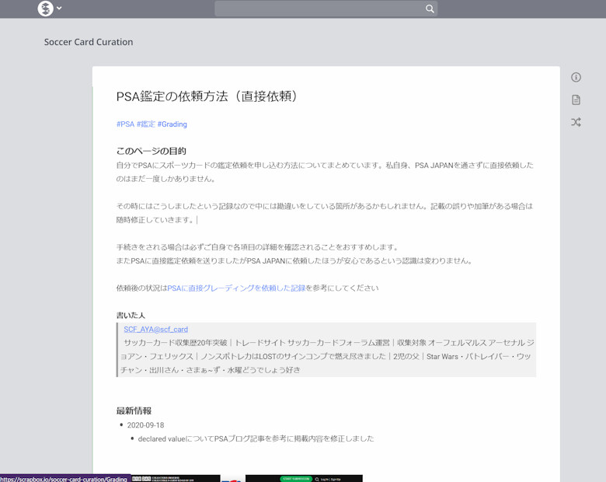This screenshot has height=482, width=606.
Task: Click the 2020-09-18 bullet item
Action: (145, 425)
